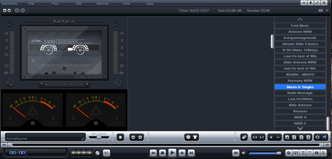Click the seek rewind double-arrow button
This screenshot has width=332, height=159.
point(4,145)
